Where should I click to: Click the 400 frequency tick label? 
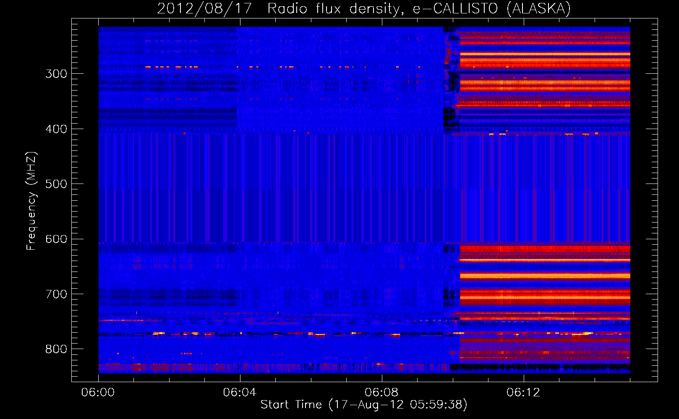click(x=56, y=129)
